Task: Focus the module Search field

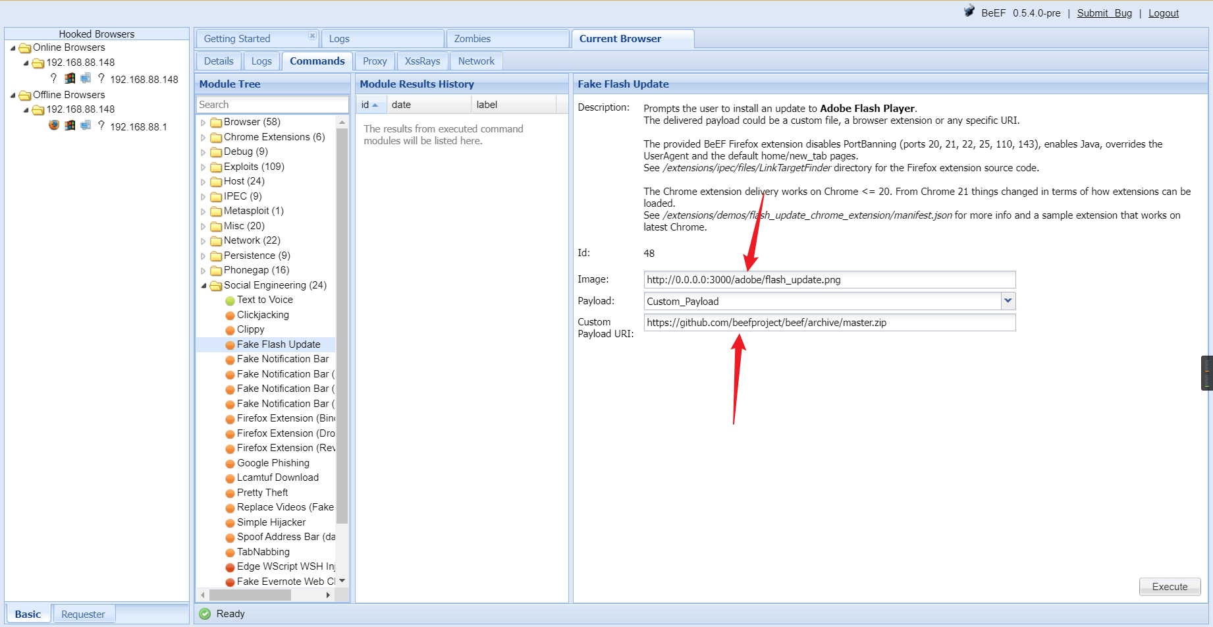Action: pyautogui.click(x=273, y=105)
